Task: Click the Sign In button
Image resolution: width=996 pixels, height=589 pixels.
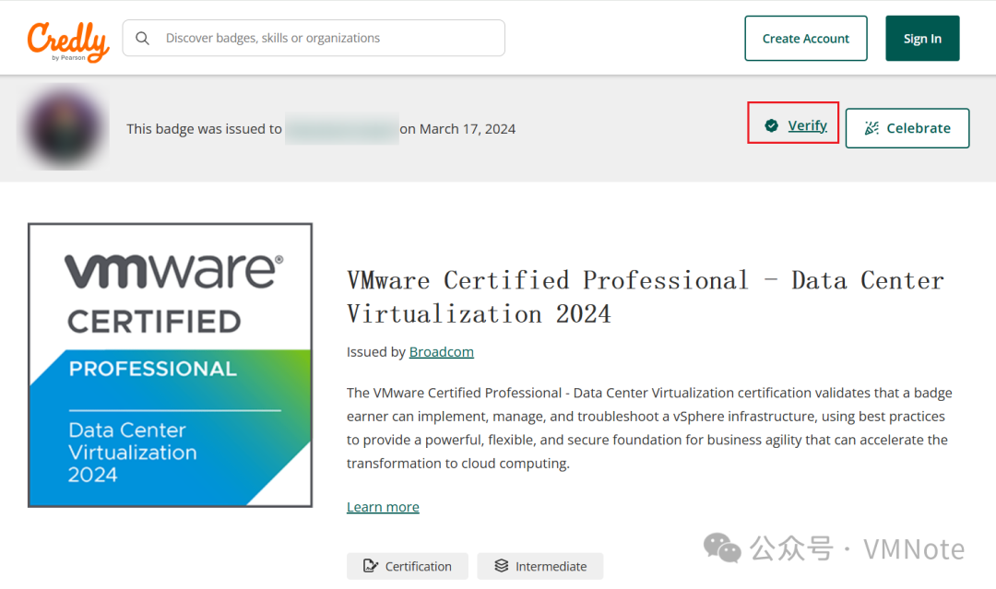Action: coord(922,39)
